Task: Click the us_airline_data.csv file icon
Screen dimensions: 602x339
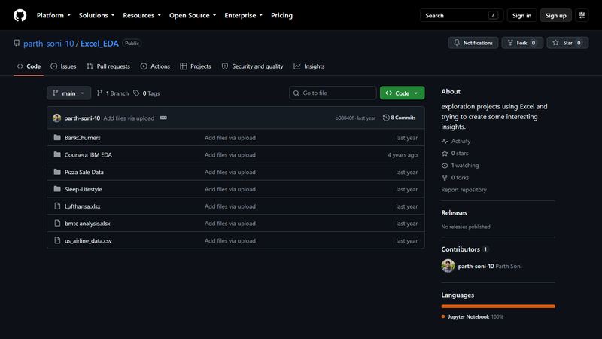Action: click(57, 240)
